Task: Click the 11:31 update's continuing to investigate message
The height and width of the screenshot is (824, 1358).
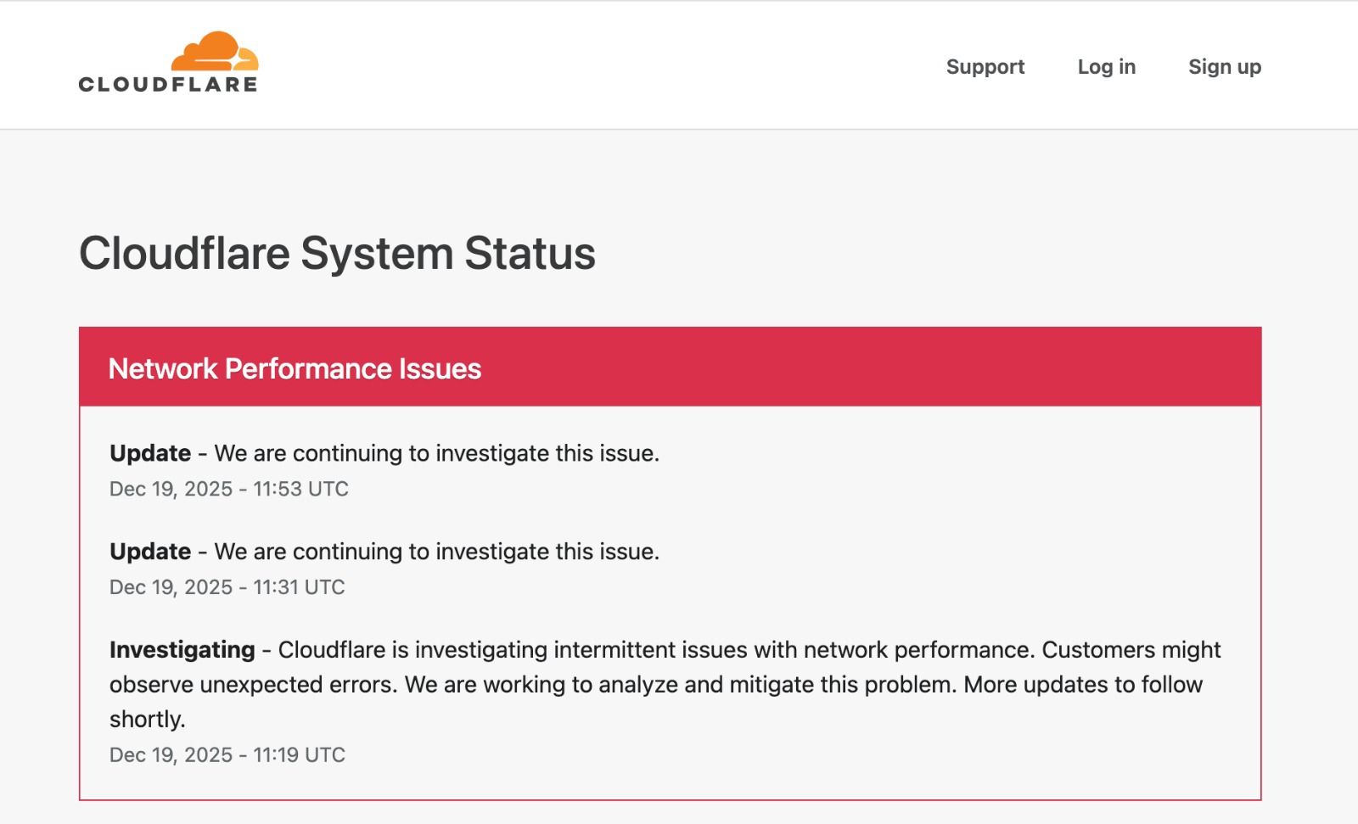Action: 436,552
